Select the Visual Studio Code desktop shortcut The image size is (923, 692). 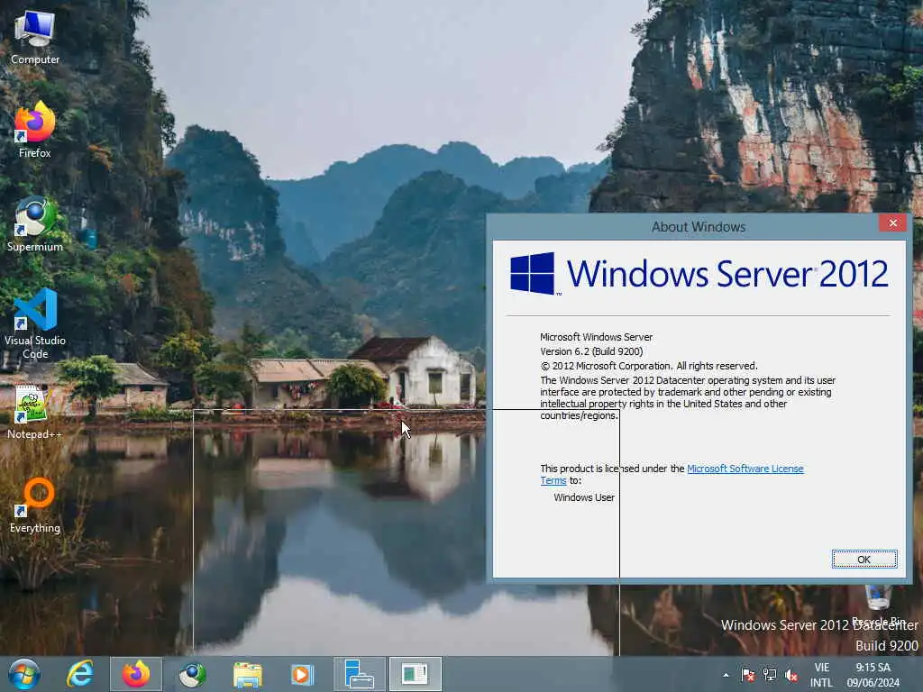(x=35, y=323)
